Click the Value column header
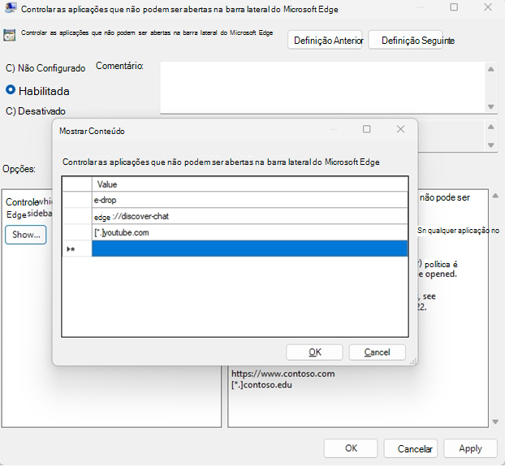Image resolution: width=505 pixels, height=467 pixels. pyautogui.click(x=249, y=184)
